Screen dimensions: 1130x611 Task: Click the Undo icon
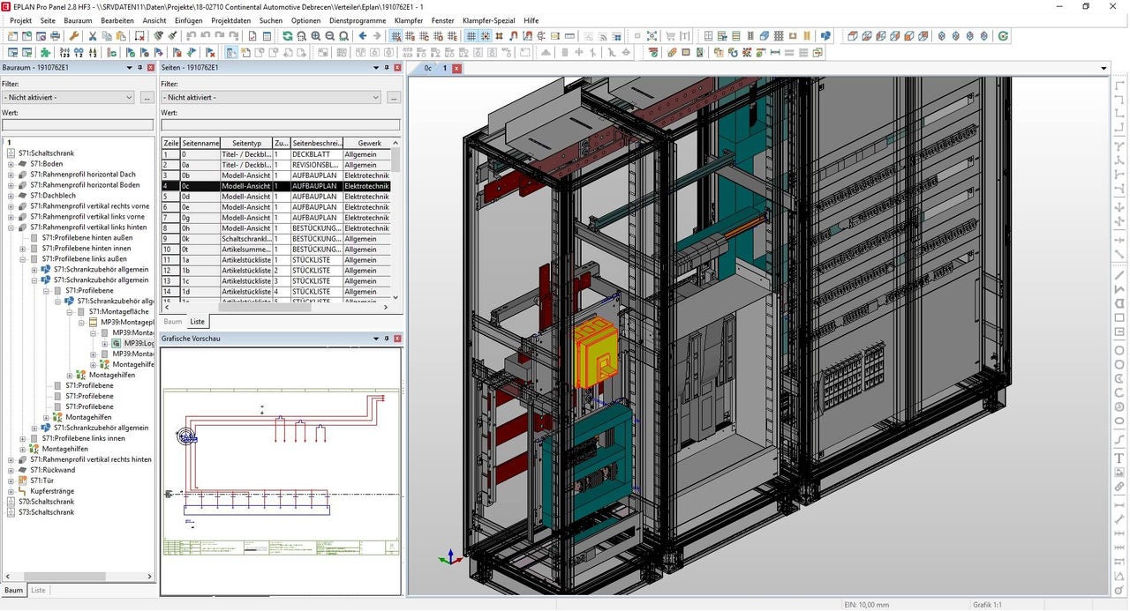tap(190, 36)
